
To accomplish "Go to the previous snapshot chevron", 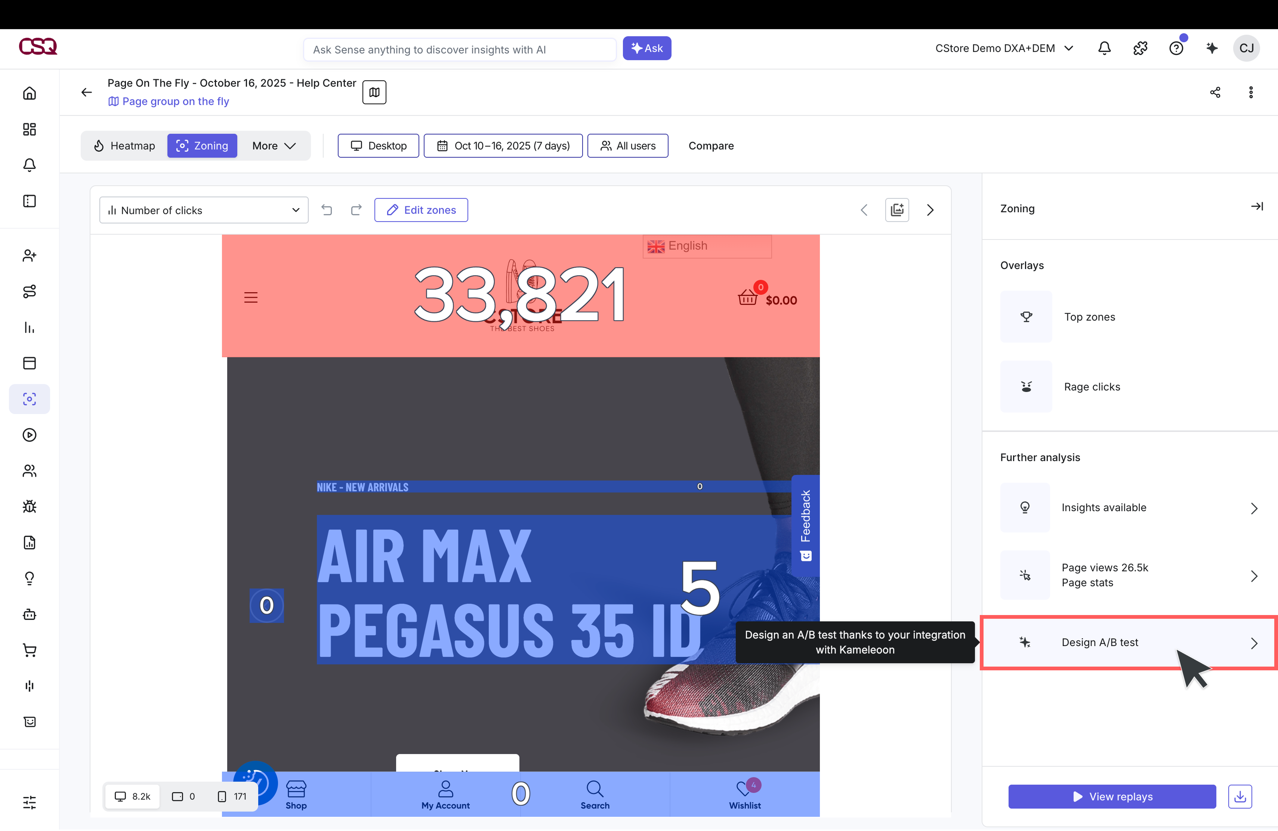I will (x=864, y=210).
